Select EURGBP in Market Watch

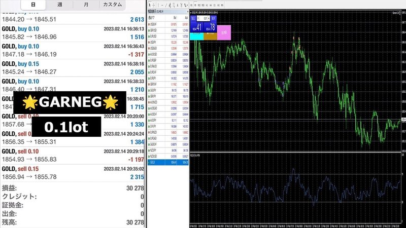pyautogui.click(x=168, y=60)
